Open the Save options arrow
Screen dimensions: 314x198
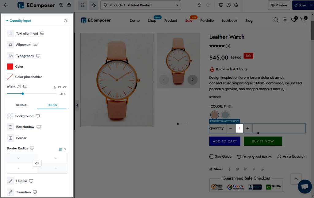tap(311, 5)
